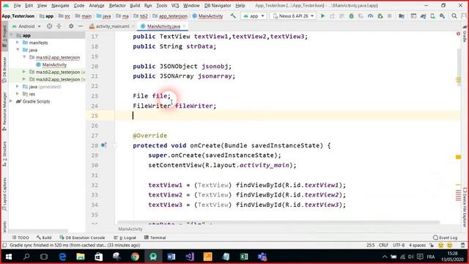The height and width of the screenshot is (264, 469).
Task: Open the Project tool window tab
Action: point(4,36)
